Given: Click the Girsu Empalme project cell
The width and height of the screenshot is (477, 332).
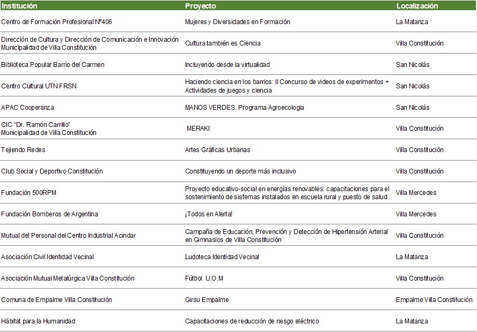Looking at the screenshot, I should [x=207, y=300].
